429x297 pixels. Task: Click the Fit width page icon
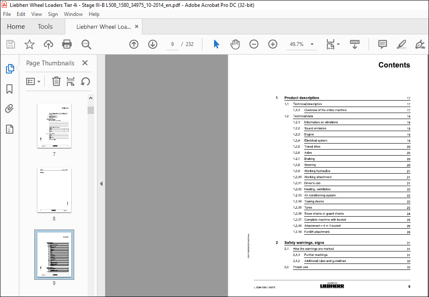pos(330,44)
